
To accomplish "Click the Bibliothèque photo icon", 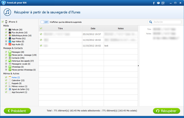I will [x=10, y=35].
